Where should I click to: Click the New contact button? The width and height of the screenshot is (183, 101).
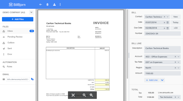tap(175, 17)
